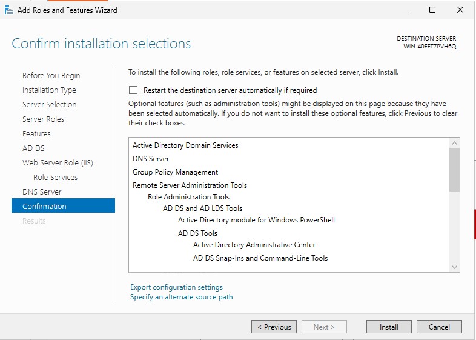Click the features list scrollbar thumb
Image resolution: width=476 pixels, height=340 pixels.
click(x=455, y=169)
